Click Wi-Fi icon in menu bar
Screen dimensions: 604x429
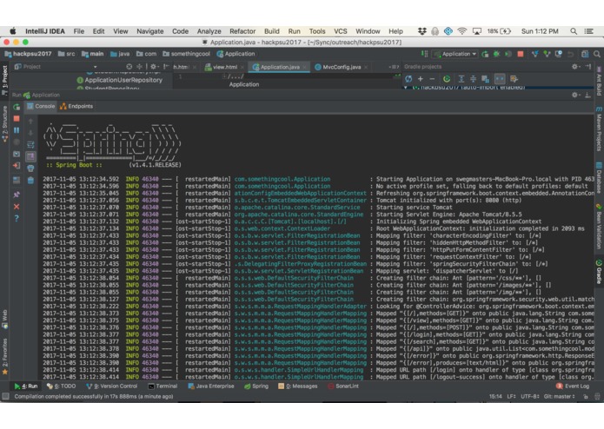pos(461,31)
